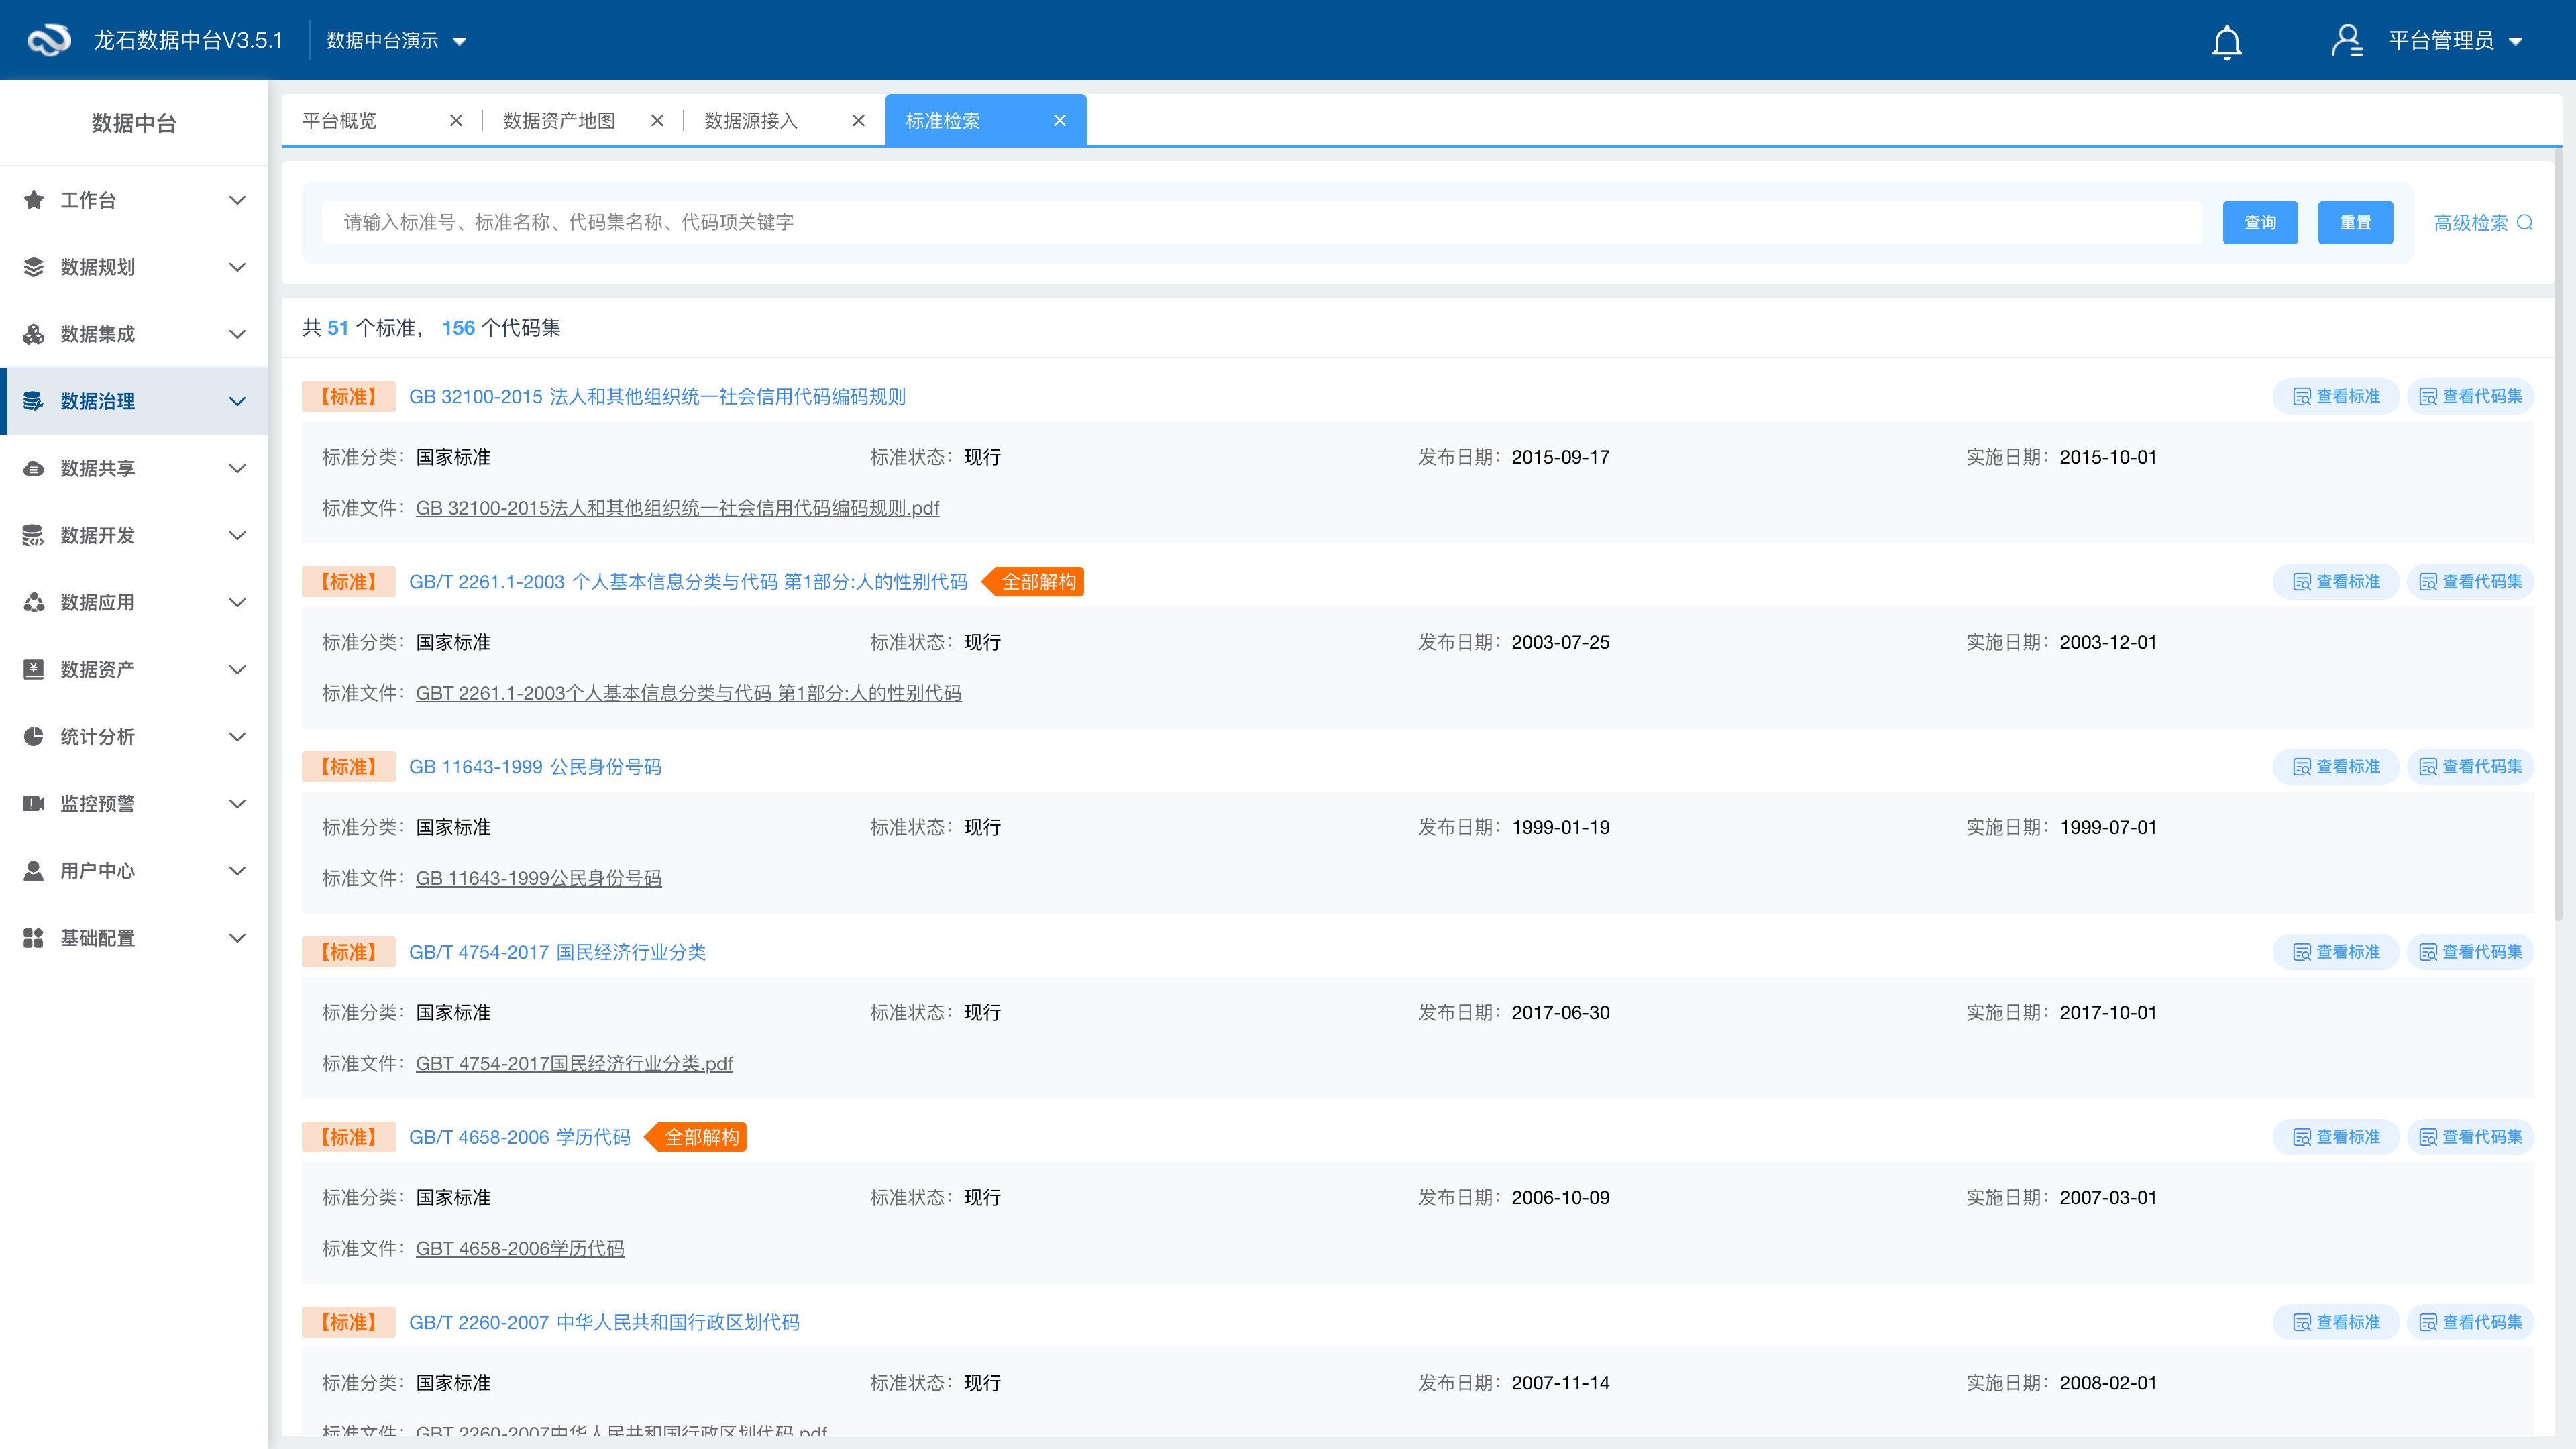Expand the 基础配置 menu chevron

pyautogui.click(x=237, y=937)
